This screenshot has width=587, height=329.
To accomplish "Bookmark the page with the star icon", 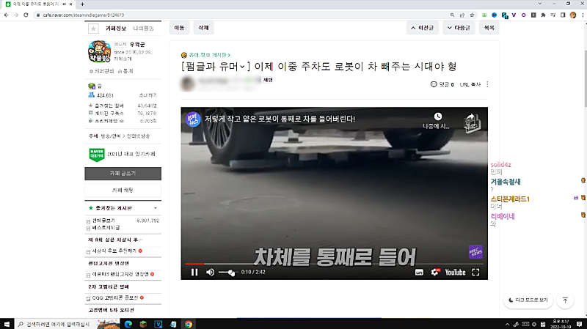I will [472, 15].
